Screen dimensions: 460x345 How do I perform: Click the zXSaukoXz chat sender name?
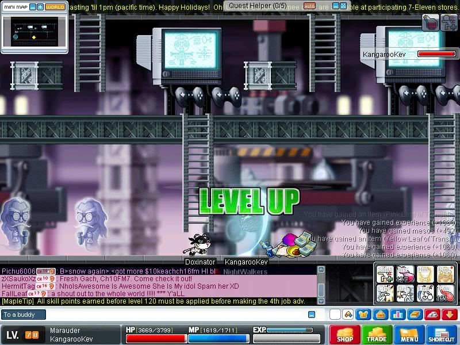(x=18, y=279)
